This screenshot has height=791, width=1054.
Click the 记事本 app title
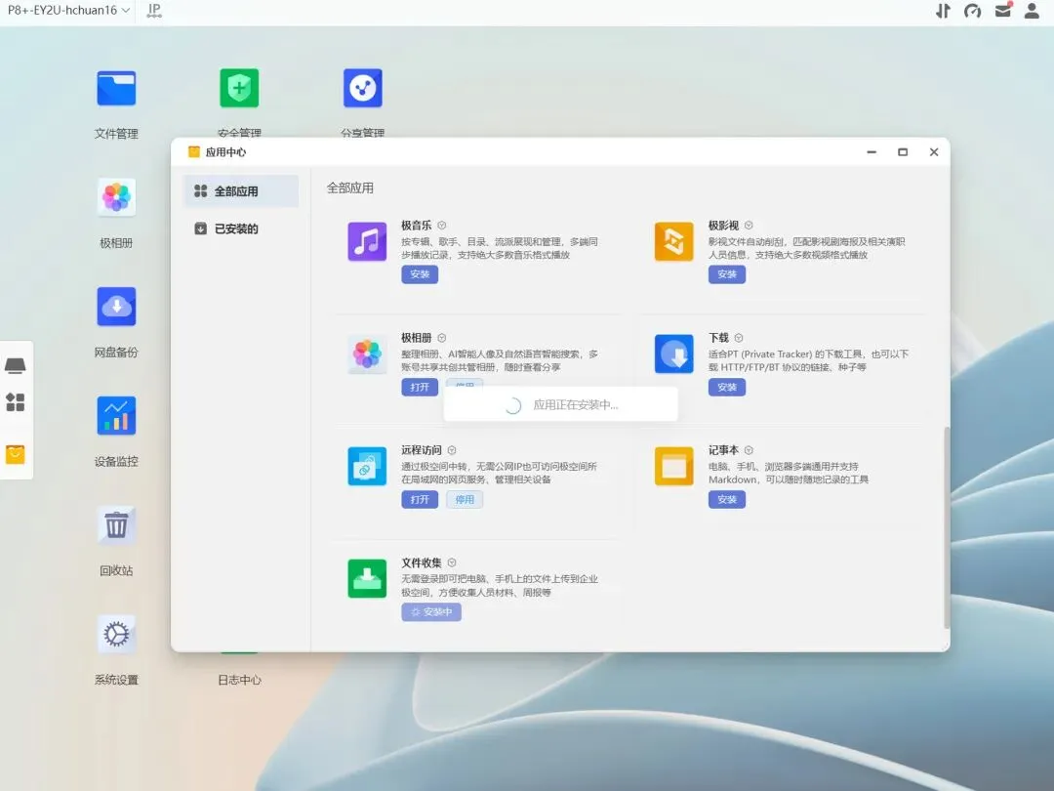click(723, 450)
